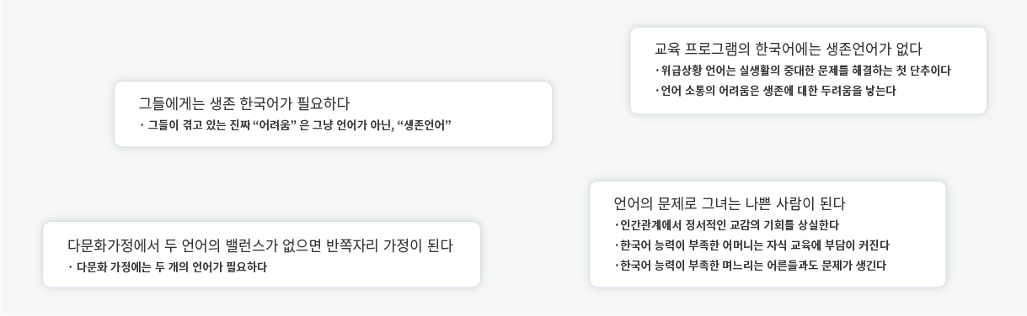Click the heading 언어의 문제로 그녀는 나쁜 사람이 된다

tap(729, 203)
